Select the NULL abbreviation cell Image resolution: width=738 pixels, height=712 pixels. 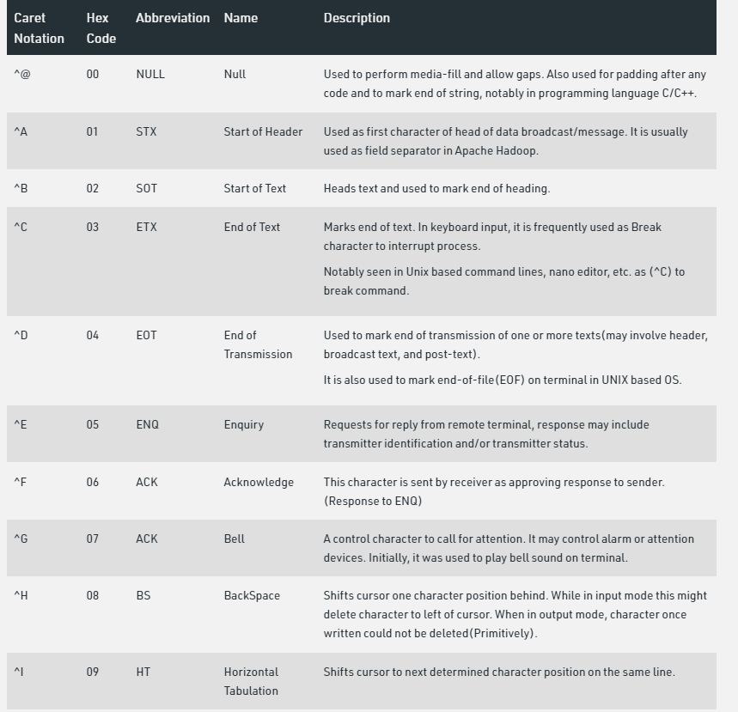click(x=150, y=75)
